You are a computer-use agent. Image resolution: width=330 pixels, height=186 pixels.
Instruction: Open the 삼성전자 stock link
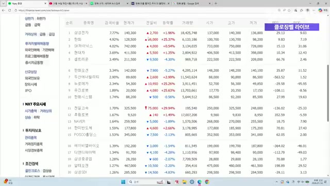pos(81,33)
